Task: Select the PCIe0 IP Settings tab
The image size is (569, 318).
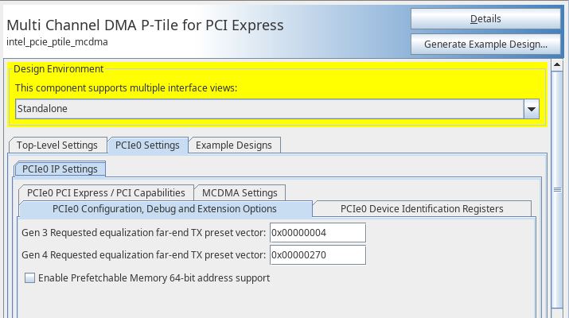Action: point(60,169)
